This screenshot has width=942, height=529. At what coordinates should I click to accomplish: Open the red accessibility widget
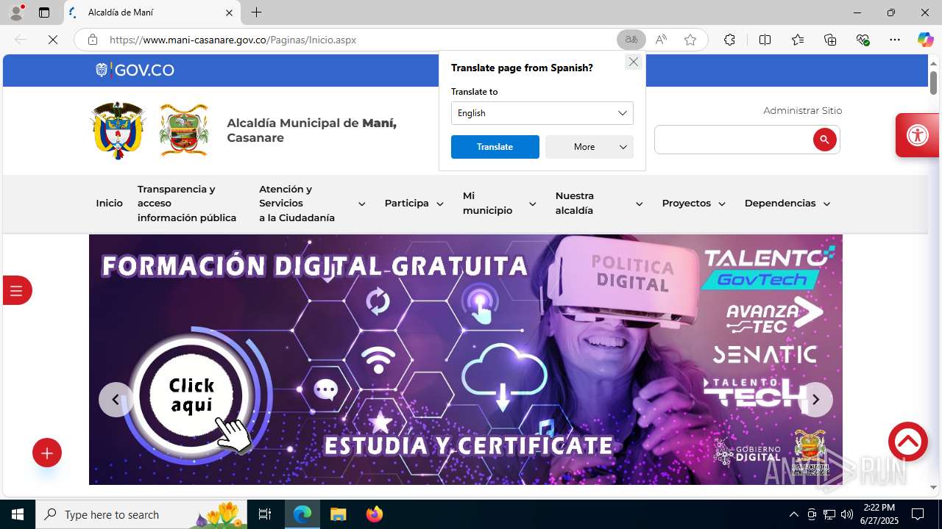pyautogui.click(x=917, y=135)
